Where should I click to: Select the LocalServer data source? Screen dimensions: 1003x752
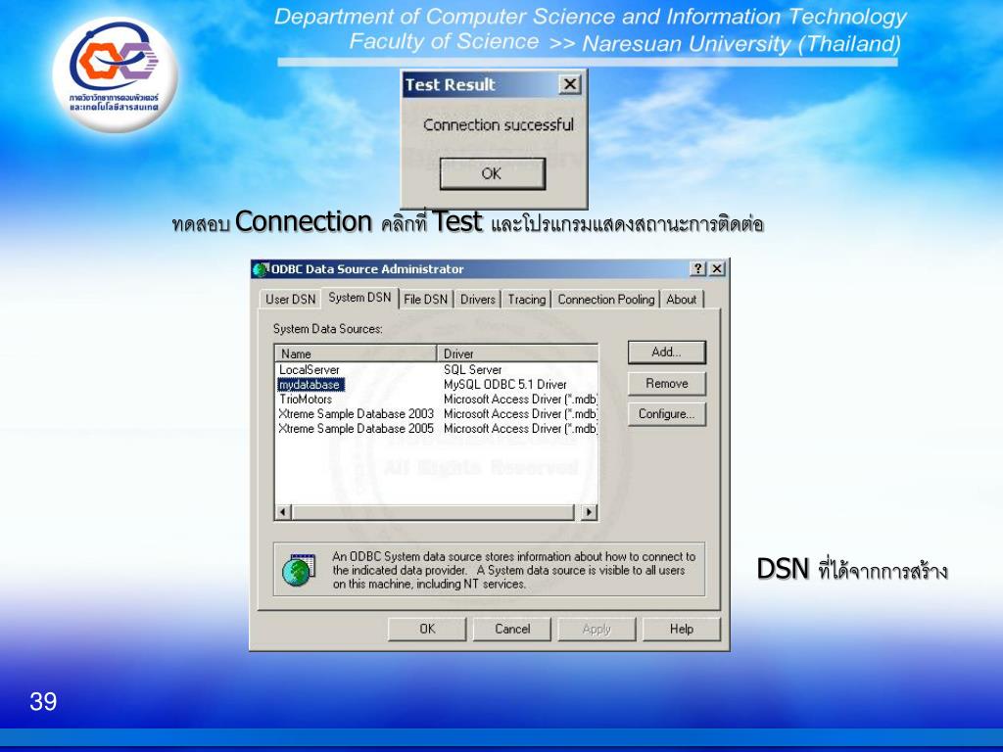[x=310, y=369]
